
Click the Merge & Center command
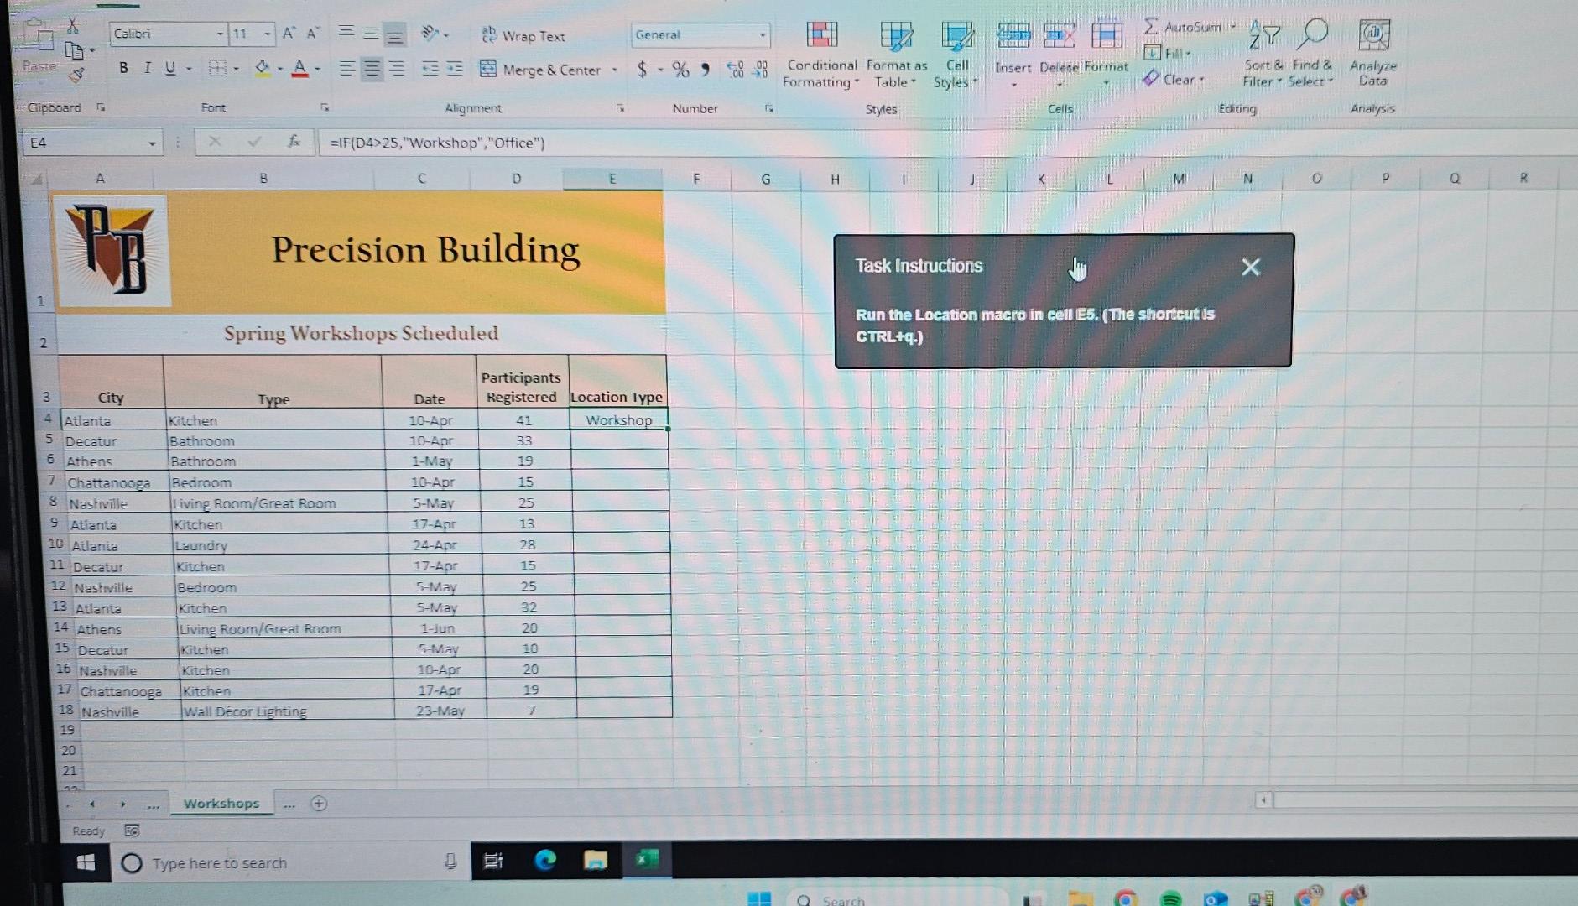point(540,70)
